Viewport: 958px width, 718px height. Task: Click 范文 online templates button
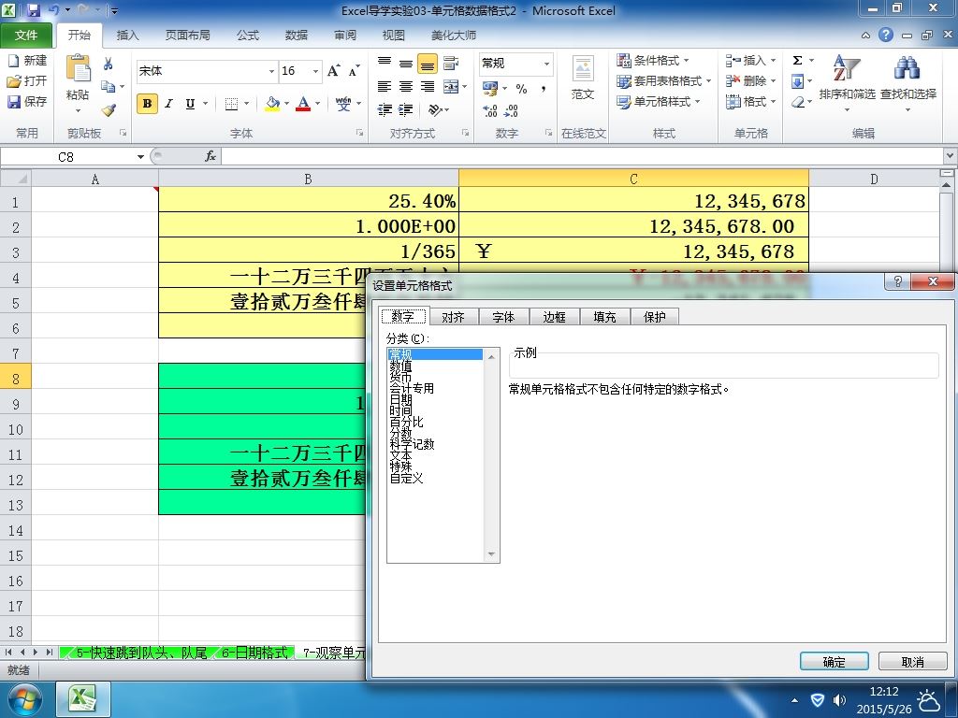point(582,79)
